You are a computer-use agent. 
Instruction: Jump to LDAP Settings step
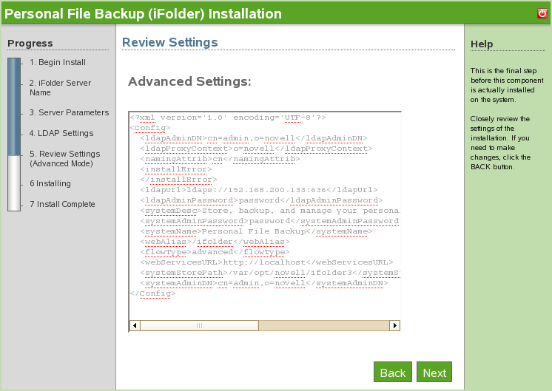(61, 134)
